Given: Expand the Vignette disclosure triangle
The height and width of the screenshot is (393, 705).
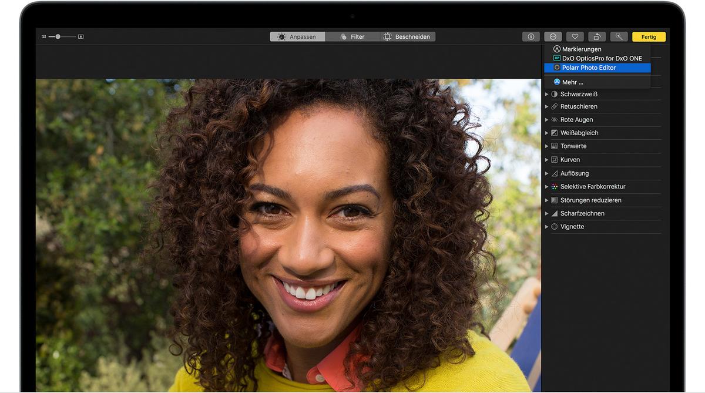Looking at the screenshot, I should coord(546,226).
